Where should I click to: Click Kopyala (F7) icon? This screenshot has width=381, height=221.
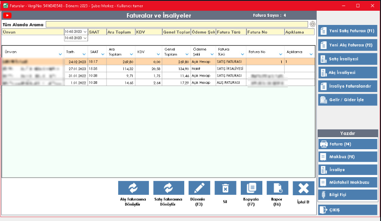click(x=251, y=188)
